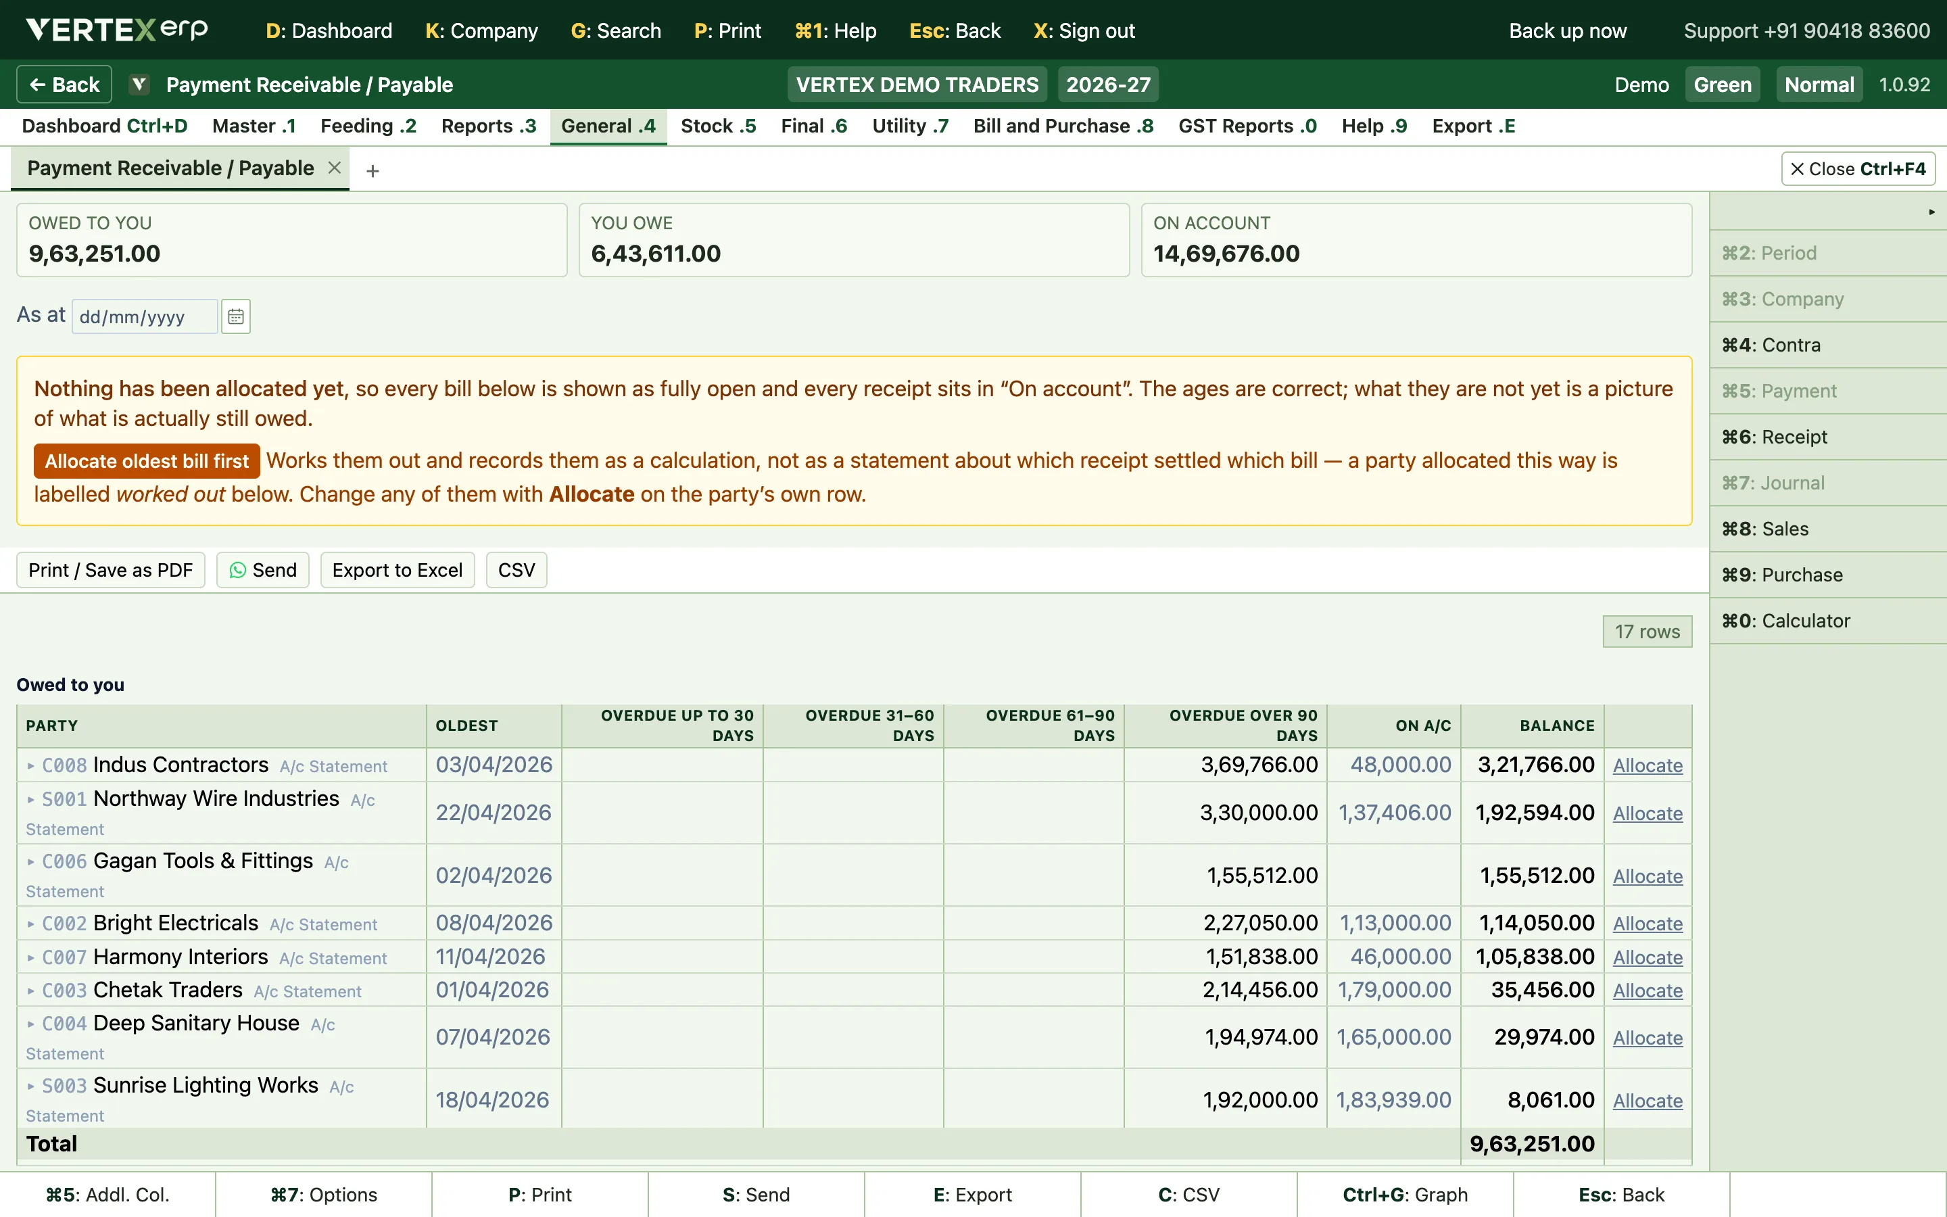
Task: Click the Vertex logo icon beside Back
Action: 139,85
